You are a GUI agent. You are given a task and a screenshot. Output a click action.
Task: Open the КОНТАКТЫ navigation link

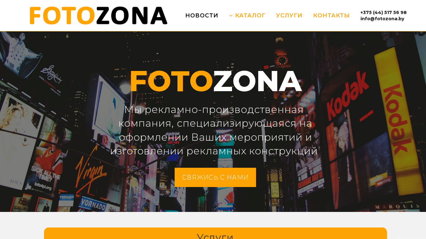(x=331, y=16)
